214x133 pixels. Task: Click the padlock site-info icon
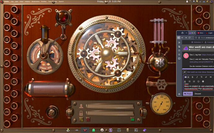click(199, 38)
